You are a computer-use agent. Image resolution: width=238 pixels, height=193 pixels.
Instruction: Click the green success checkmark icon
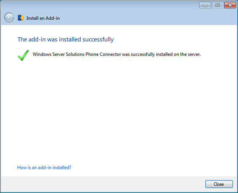(23, 55)
